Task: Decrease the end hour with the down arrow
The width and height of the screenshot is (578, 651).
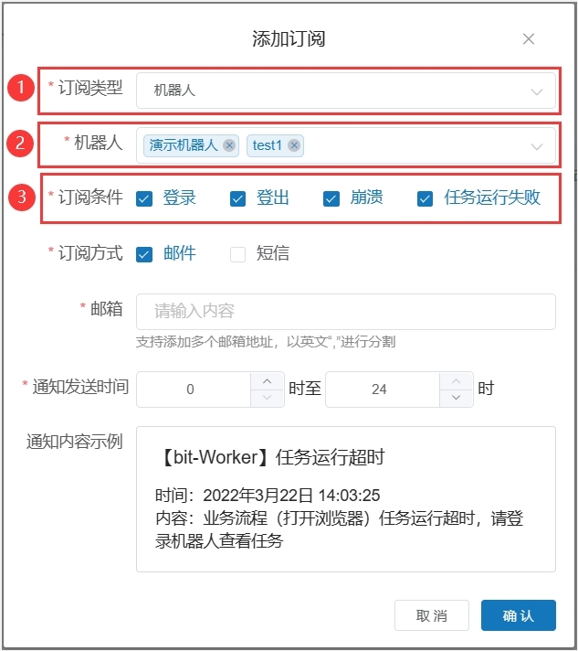Action: (x=456, y=398)
